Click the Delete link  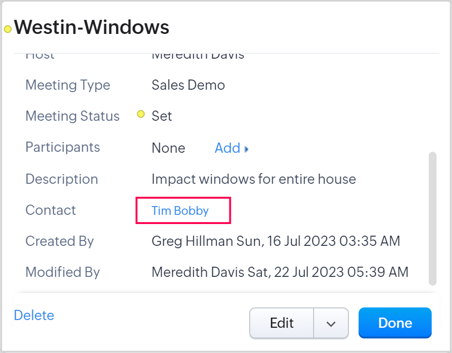point(34,315)
